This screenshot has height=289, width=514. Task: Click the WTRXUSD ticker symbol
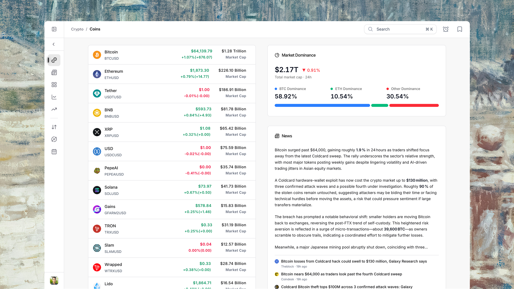coord(113,271)
